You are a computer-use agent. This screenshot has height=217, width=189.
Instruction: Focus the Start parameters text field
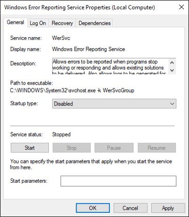(118, 181)
